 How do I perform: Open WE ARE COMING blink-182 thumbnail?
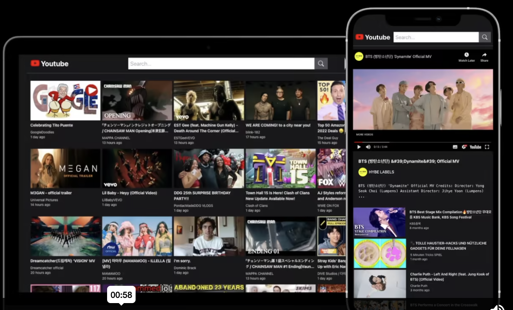click(x=281, y=101)
